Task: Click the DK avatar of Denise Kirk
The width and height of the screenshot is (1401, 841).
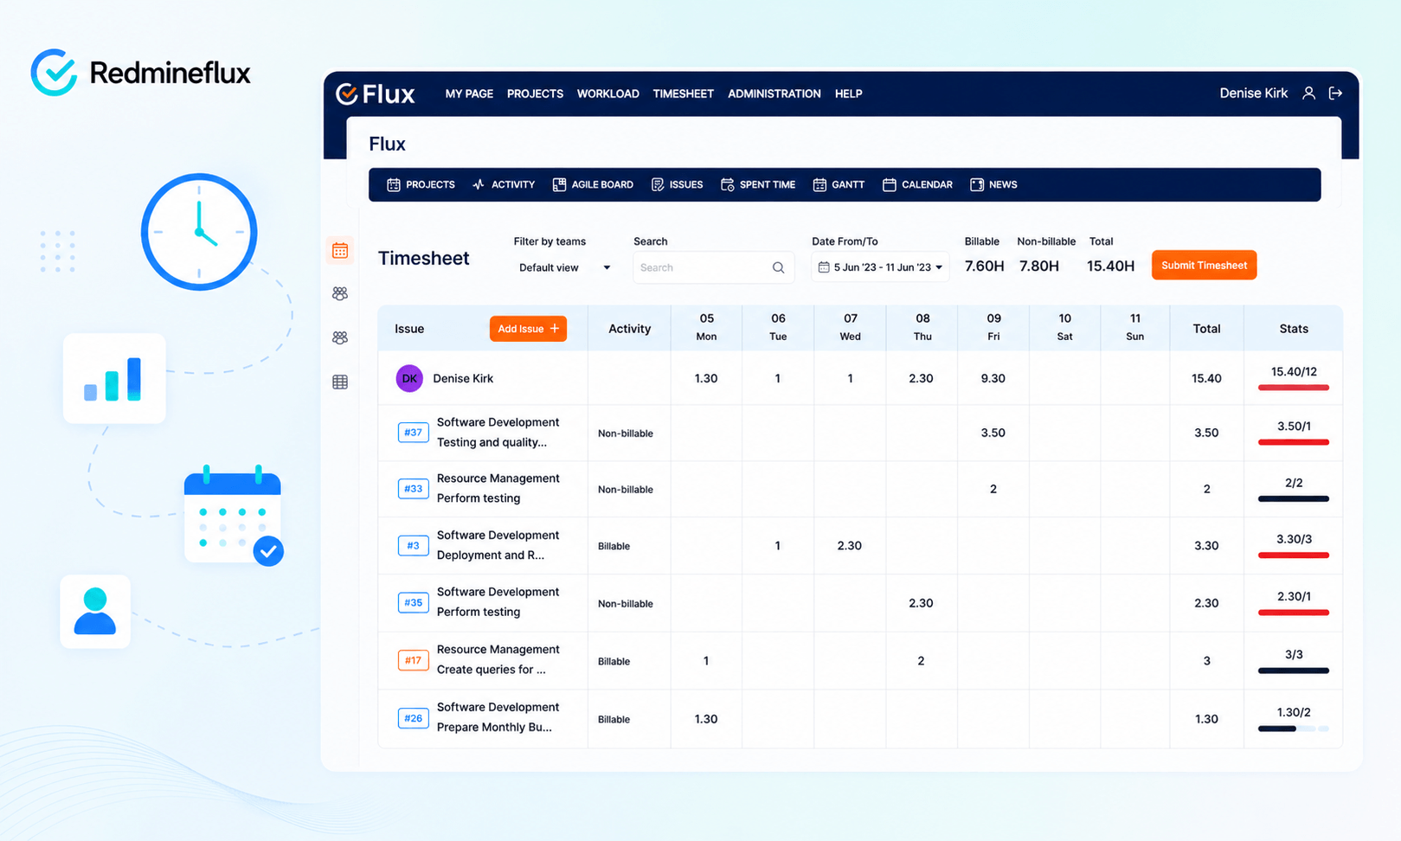Action: pos(409,378)
